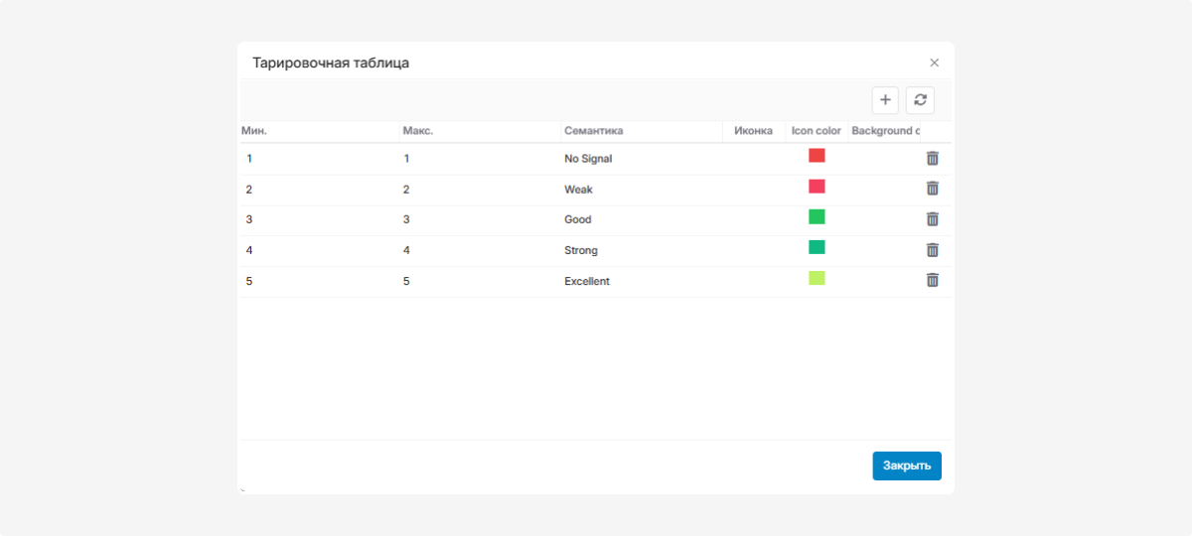Edit the Excellent semantic cell
The image size is (1192, 536).
587,282
